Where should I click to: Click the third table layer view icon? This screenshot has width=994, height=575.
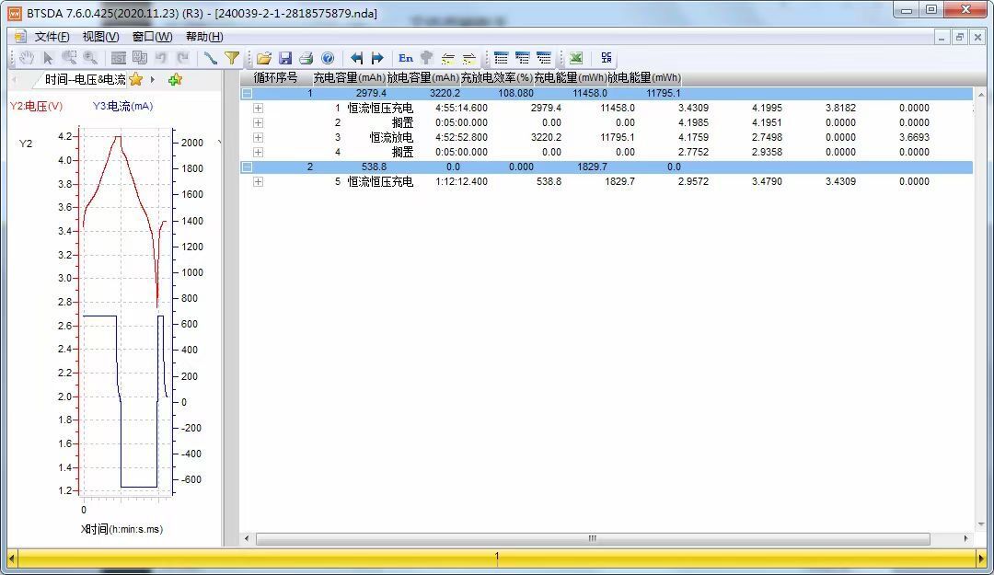click(x=544, y=58)
